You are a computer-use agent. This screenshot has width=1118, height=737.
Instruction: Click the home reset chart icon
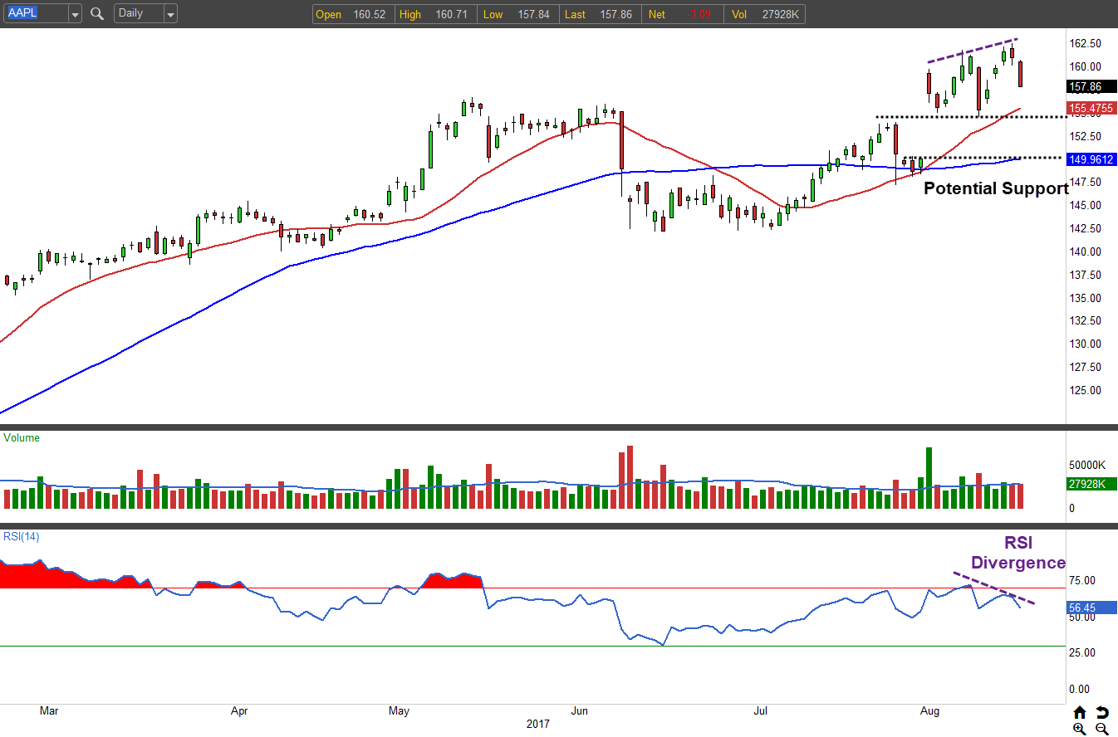pyautogui.click(x=1080, y=712)
